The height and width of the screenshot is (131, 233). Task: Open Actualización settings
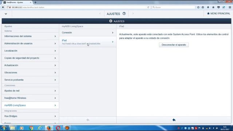click(30, 65)
